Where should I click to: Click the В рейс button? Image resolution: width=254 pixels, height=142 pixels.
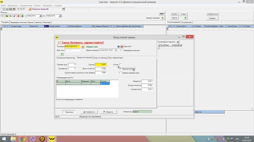point(174,14)
